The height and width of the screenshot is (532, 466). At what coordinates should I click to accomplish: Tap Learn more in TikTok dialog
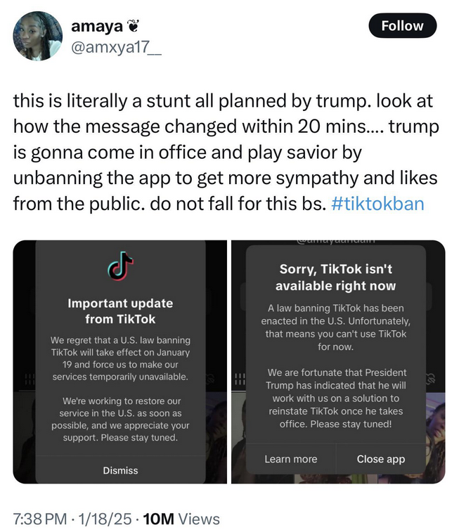click(291, 459)
